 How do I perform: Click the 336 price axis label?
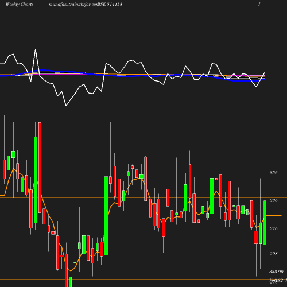(x=273, y=200)
